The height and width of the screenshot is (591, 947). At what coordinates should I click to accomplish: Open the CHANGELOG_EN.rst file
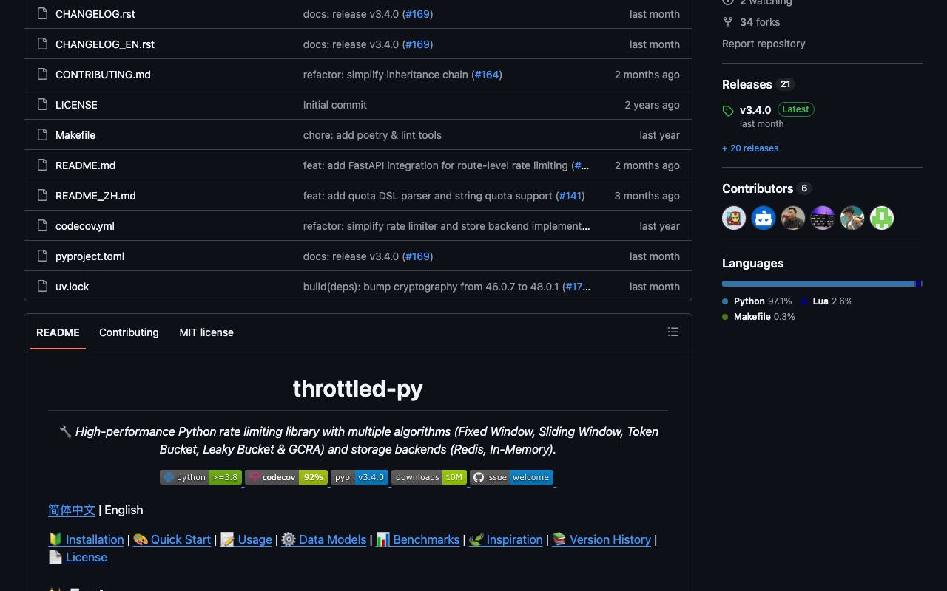pos(105,44)
